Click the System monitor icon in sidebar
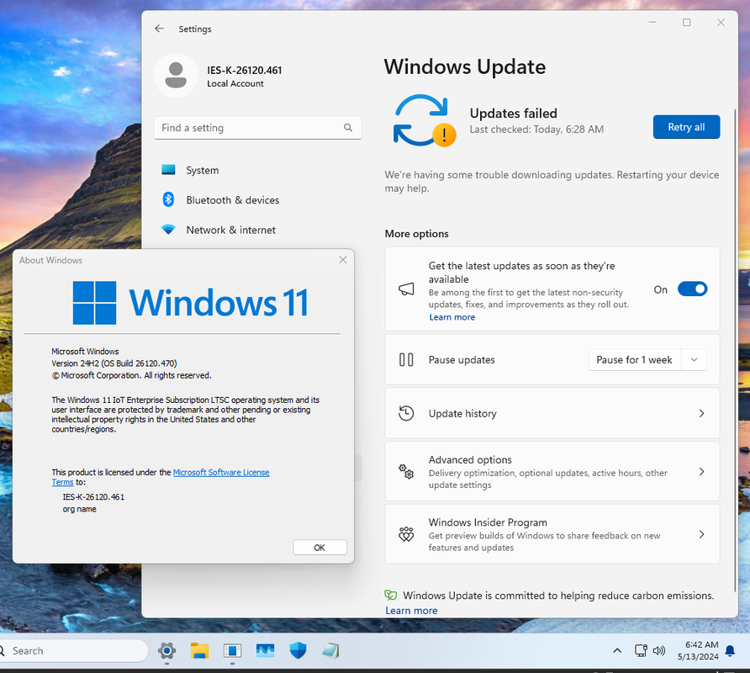This screenshot has height=673, width=750. pyautogui.click(x=168, y=170)
